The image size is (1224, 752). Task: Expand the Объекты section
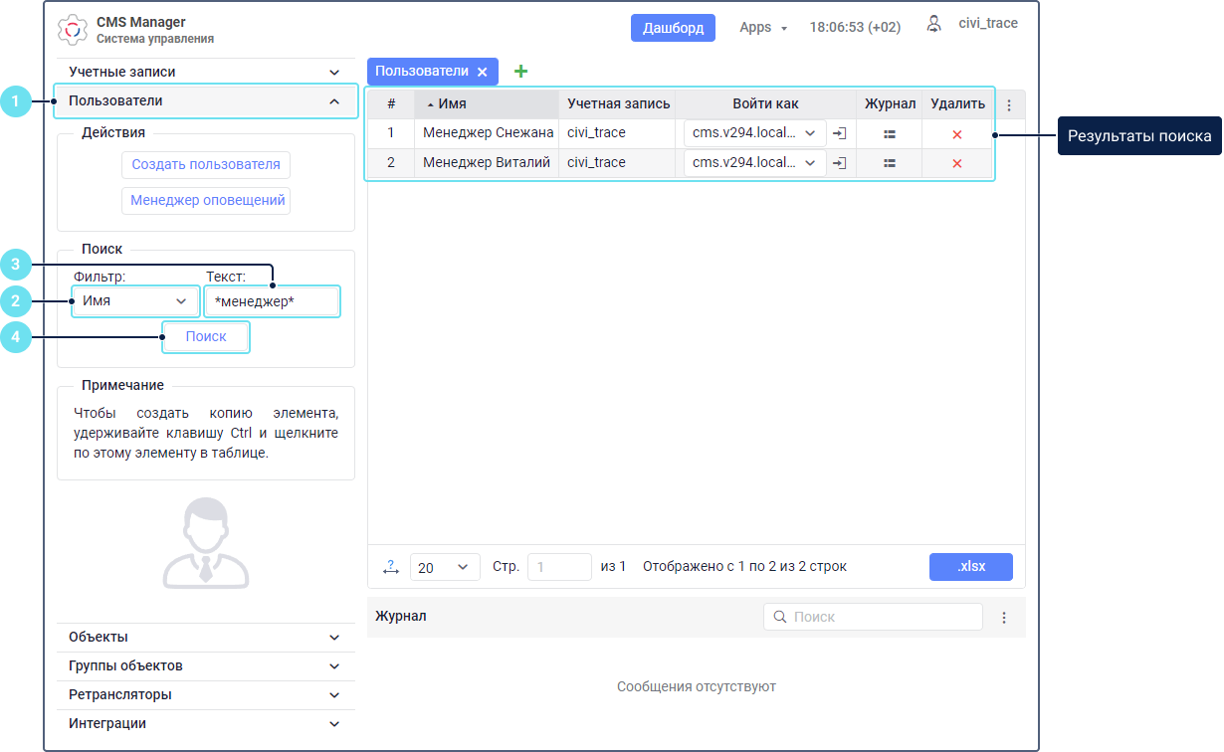click(x=204, y=638)
